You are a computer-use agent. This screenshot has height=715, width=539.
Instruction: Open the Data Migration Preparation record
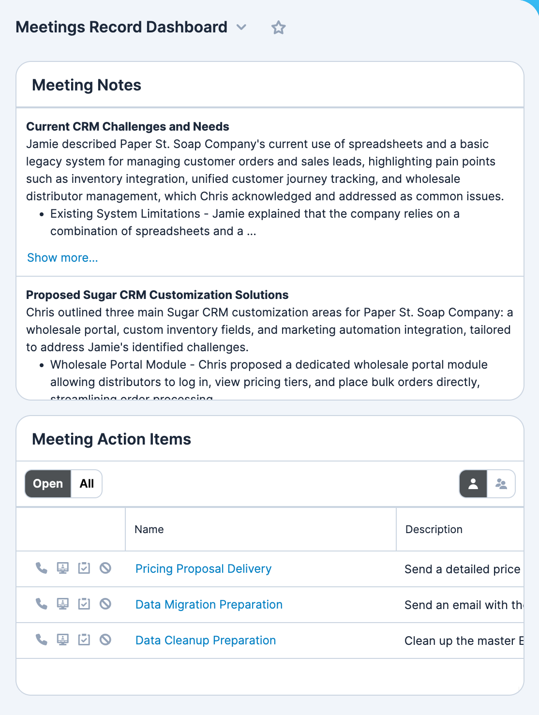click(209, 604)
